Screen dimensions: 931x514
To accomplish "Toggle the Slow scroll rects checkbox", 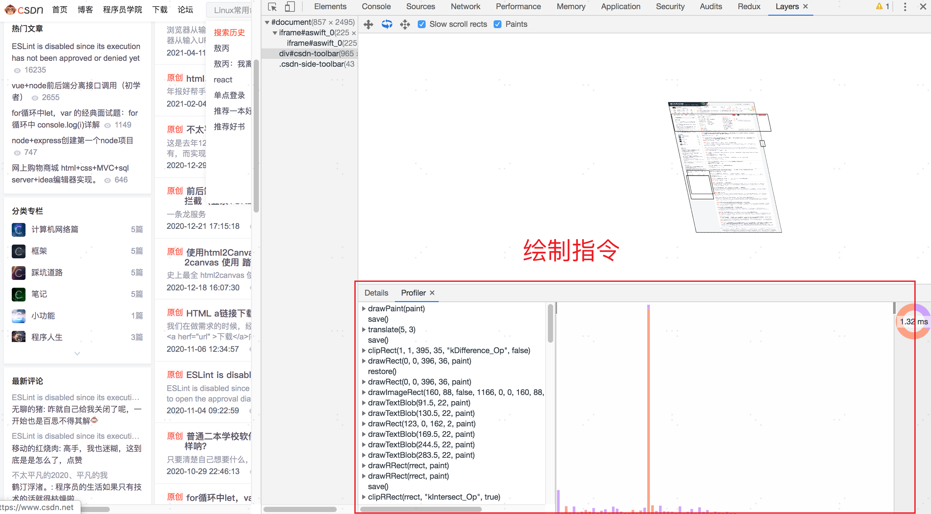I will click(x=421, y=24).
